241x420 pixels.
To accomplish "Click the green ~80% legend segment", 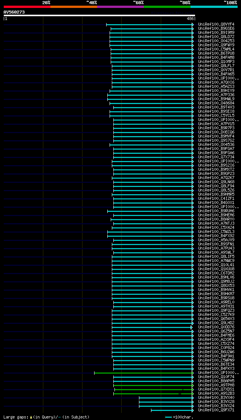I will click(x=167, y=7).
